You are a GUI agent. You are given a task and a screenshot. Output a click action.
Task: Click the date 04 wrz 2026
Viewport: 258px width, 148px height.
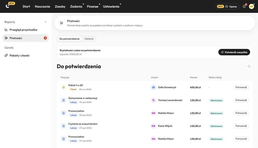click(x=85, y=89)
